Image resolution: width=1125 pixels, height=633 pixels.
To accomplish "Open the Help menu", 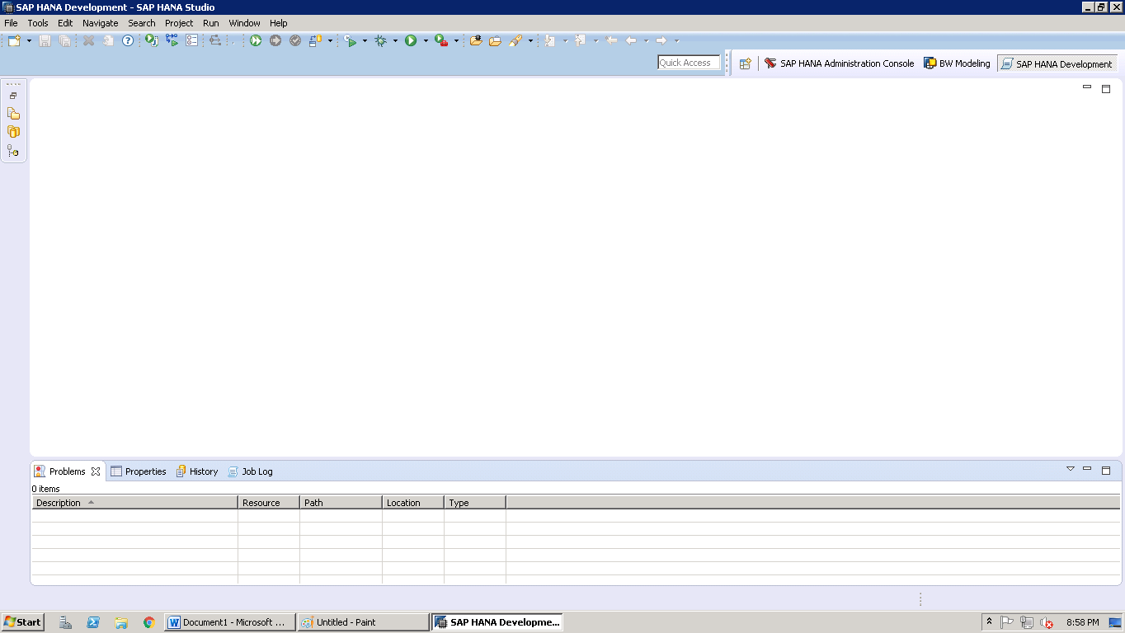I will pos(279,23).
